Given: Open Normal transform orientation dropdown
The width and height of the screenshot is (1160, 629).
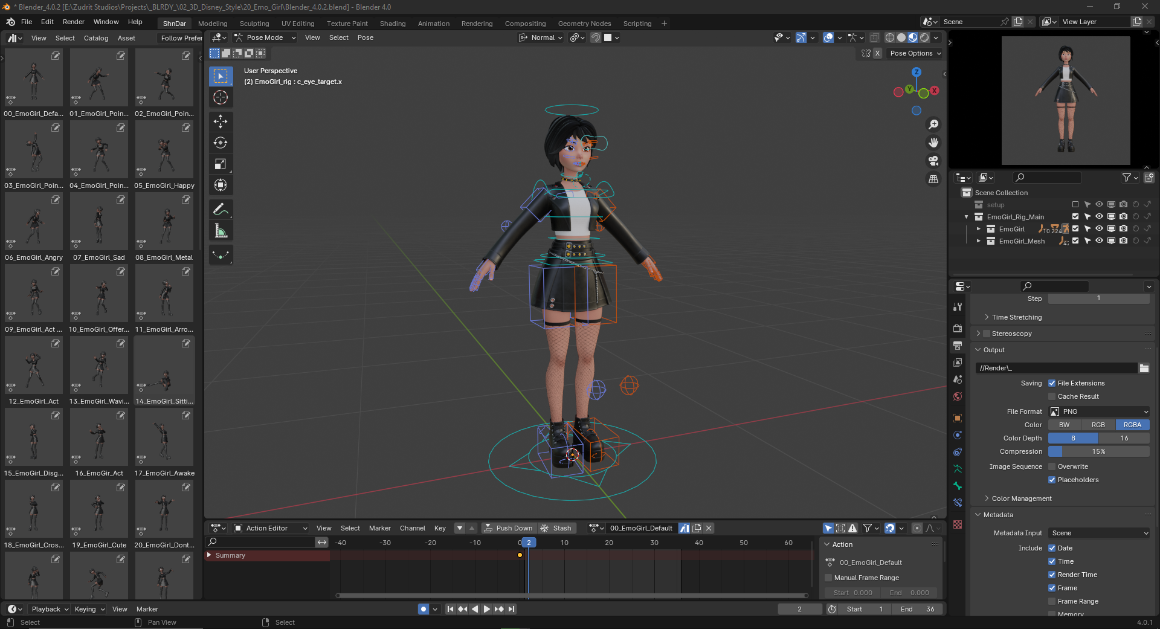Looking at the screenshot, I should pyautogui.click(x=541, y=37).
